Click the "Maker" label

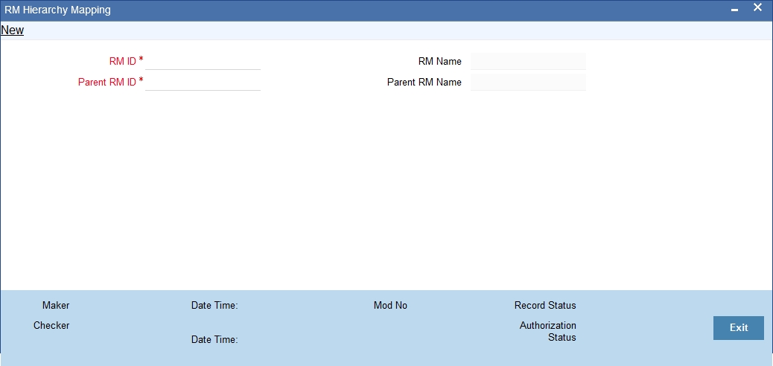[x=56, y=306]
